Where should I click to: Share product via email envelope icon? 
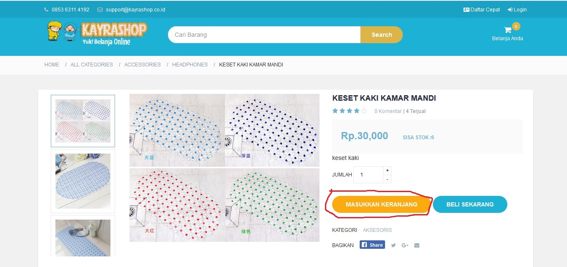[x=417, y=245]
